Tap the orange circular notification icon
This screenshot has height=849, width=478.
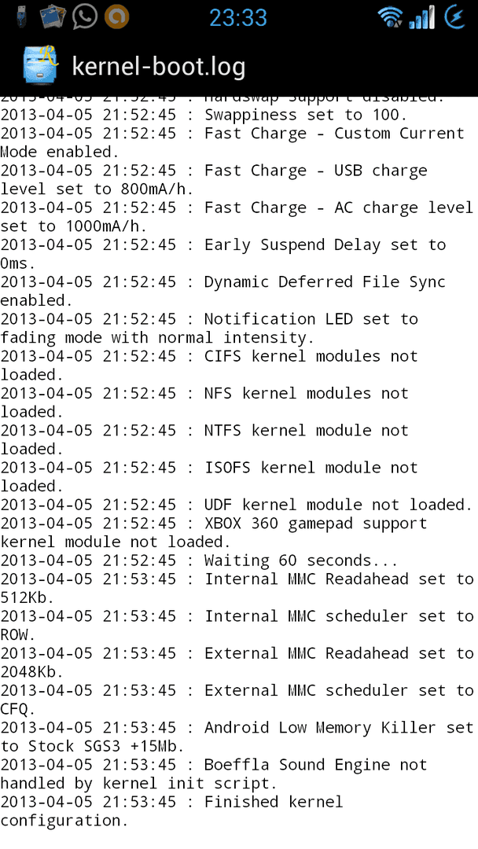pos(116,17)
